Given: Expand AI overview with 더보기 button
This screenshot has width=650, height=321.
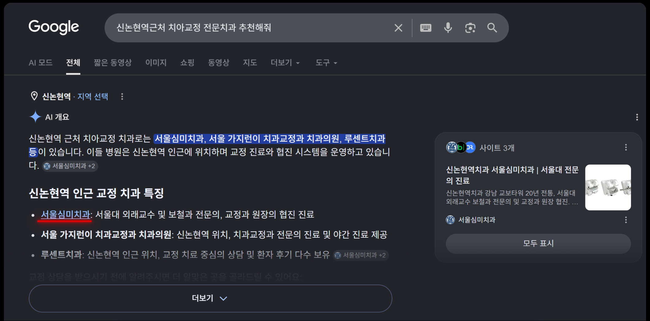Looking at the screenshot, I should tap(210, 298).
